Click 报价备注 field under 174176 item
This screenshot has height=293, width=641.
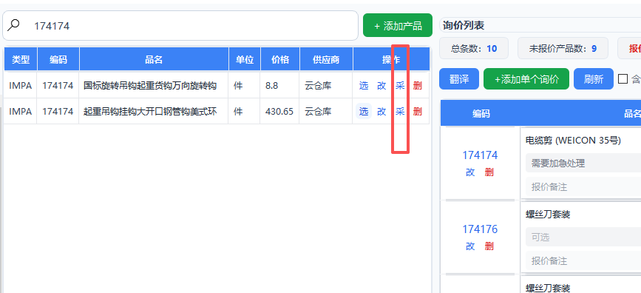click(x=583, y=260)
